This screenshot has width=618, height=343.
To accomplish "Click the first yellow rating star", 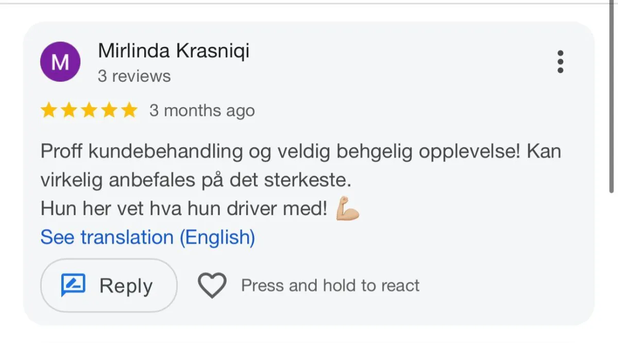I will (x=49, y=110).
